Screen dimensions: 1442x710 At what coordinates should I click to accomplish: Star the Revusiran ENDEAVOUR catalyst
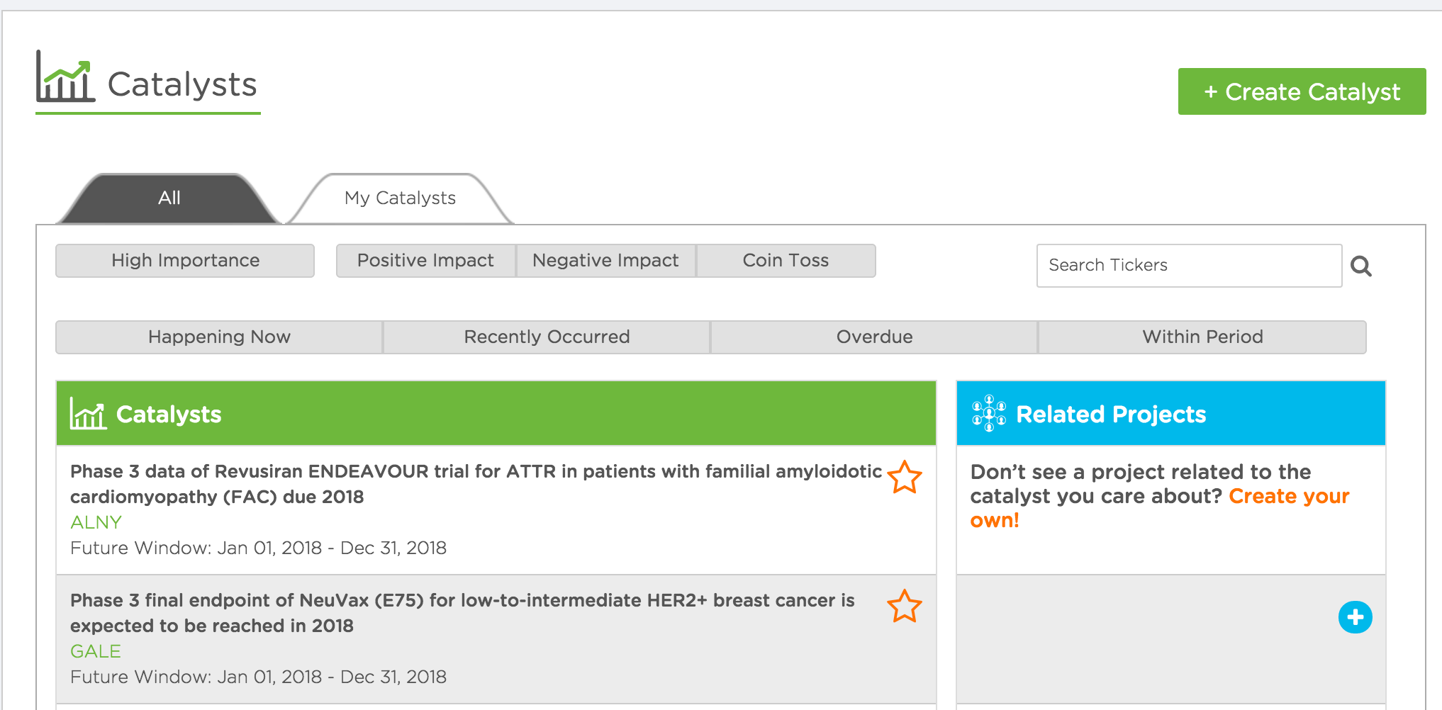[x=904, y=477]
